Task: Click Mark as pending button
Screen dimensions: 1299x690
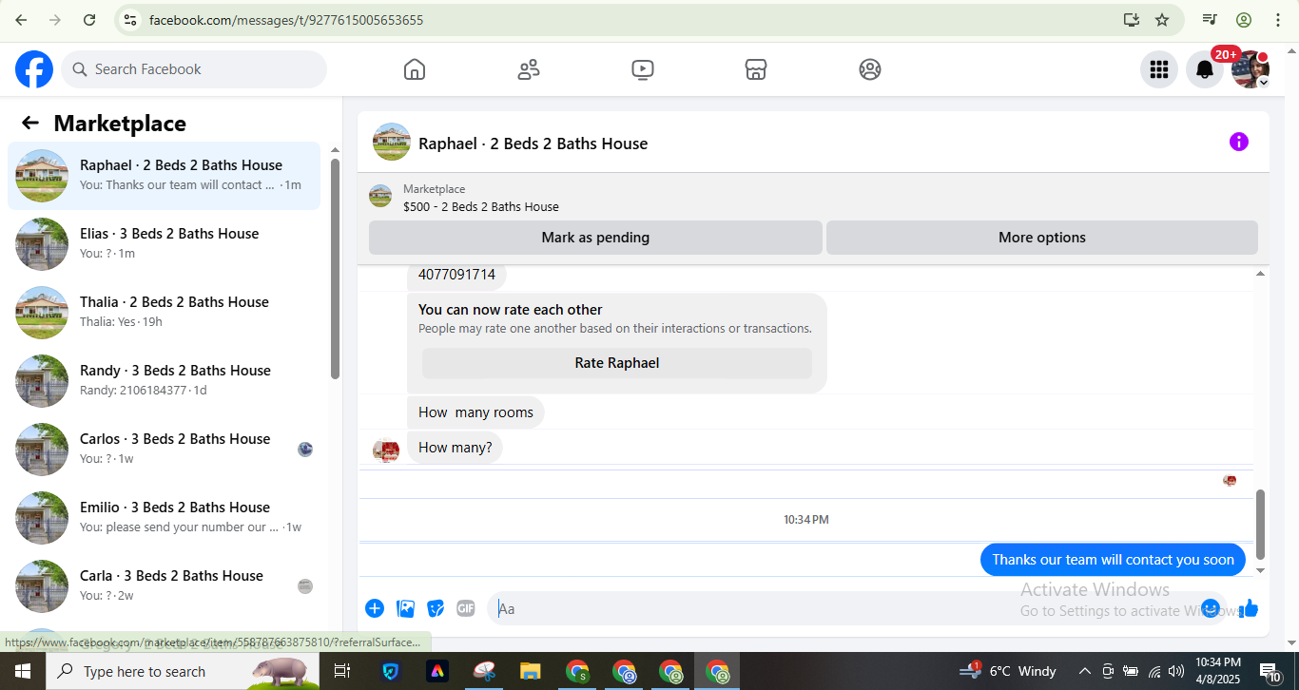Action: tap(595, 238)
